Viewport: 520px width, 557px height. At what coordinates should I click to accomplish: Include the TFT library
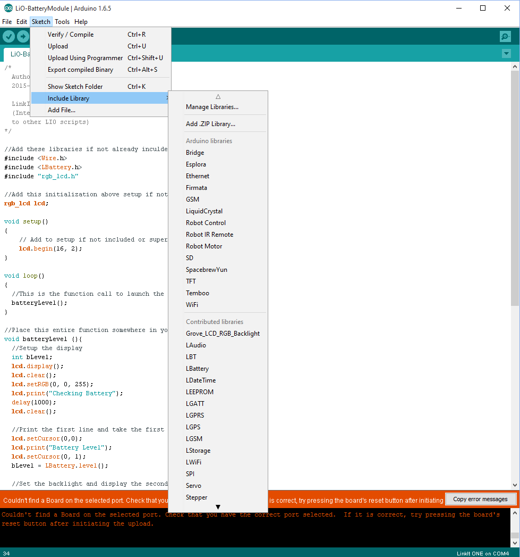(218, 282)
